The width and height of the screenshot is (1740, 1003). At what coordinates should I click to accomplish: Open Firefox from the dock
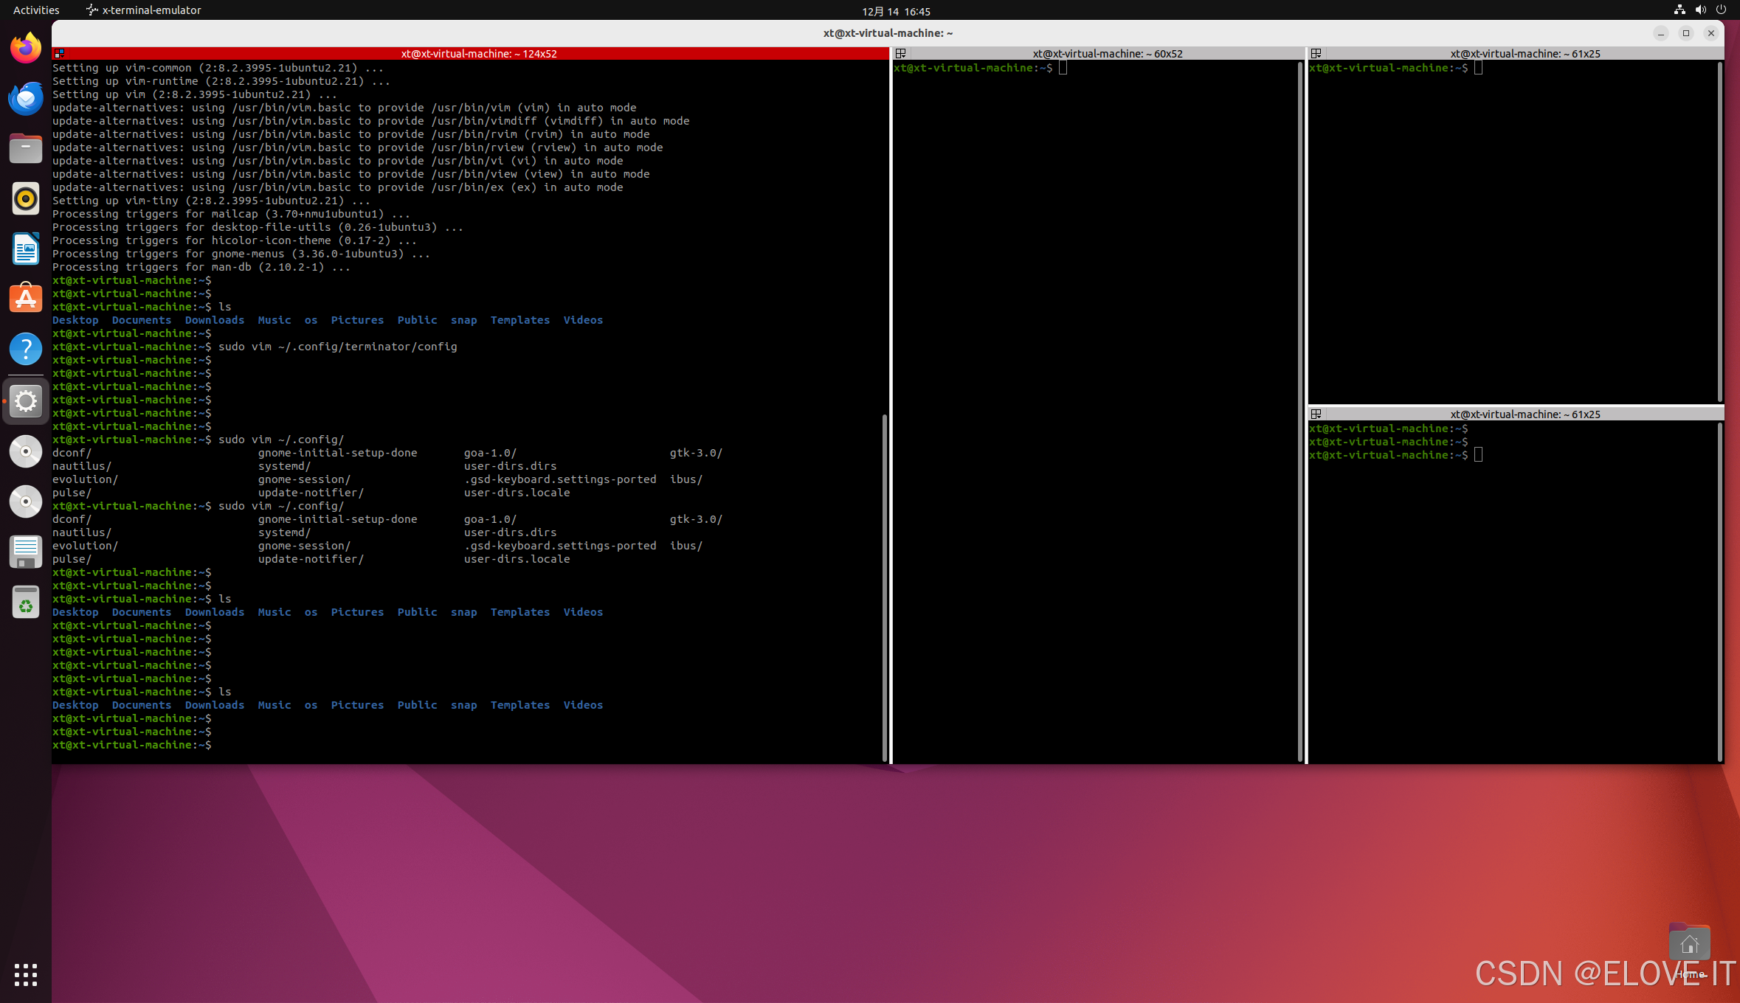point(26,49)
